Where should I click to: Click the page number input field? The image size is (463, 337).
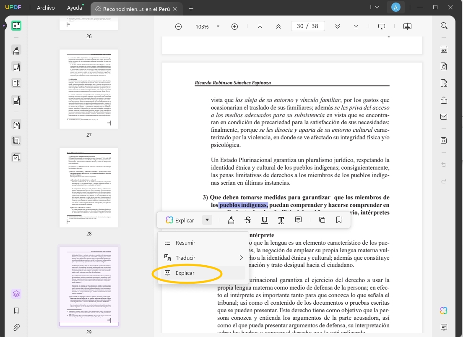tap(308, 26)
